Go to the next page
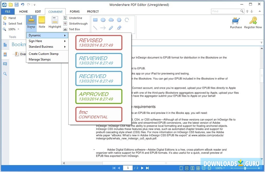 [x=142, y=168]
